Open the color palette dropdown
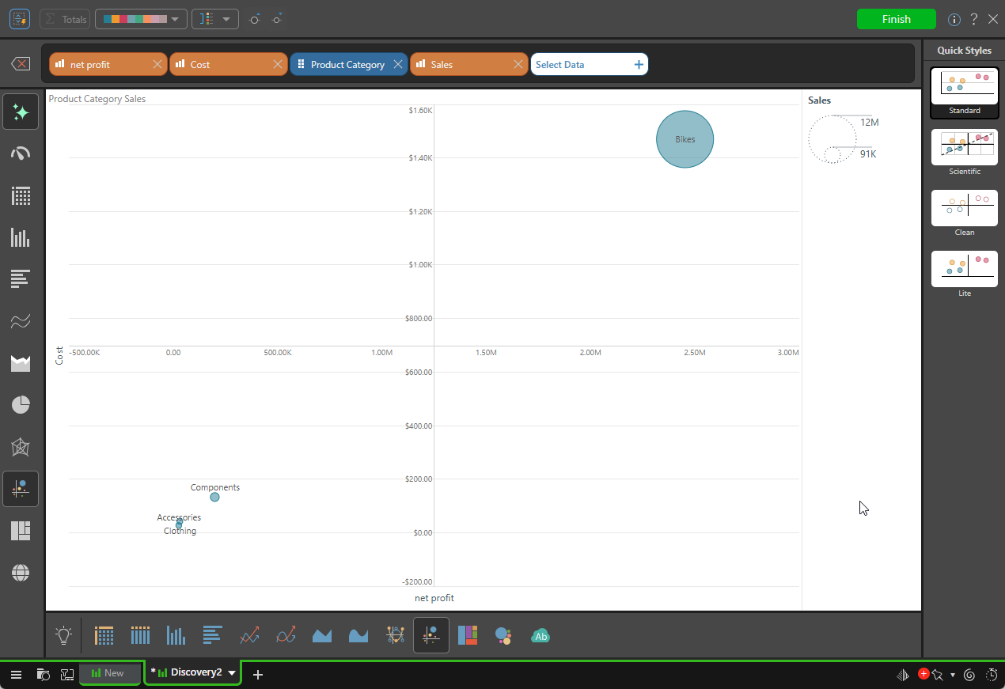 click(x=141, y=19)
